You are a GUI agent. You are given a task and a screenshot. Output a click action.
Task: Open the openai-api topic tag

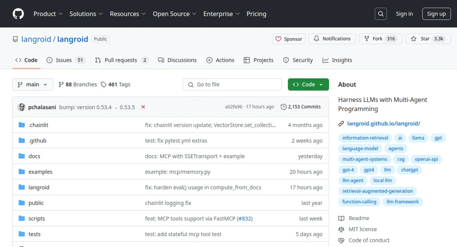click(x=426, y=159)
